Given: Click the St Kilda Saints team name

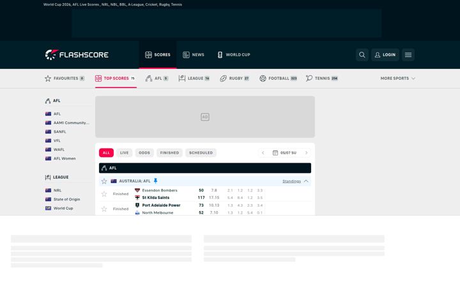Looking at the screenshot, I should [156, 198].
